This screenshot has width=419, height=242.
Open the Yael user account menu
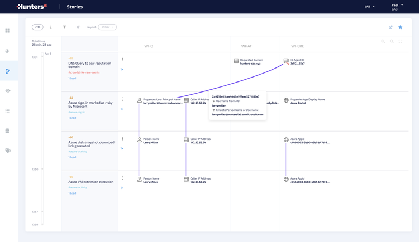pos(397,7)
